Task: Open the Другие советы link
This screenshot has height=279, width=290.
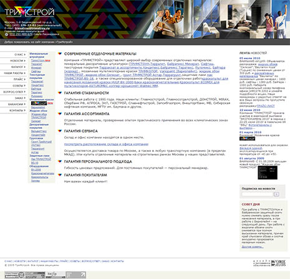Action: pyautogui.click(x=253, y=247)
